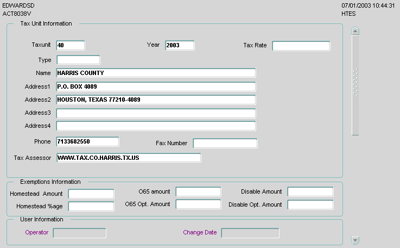Select the Disable Amount field
400x248 pixels.
(x=310, y=192)
